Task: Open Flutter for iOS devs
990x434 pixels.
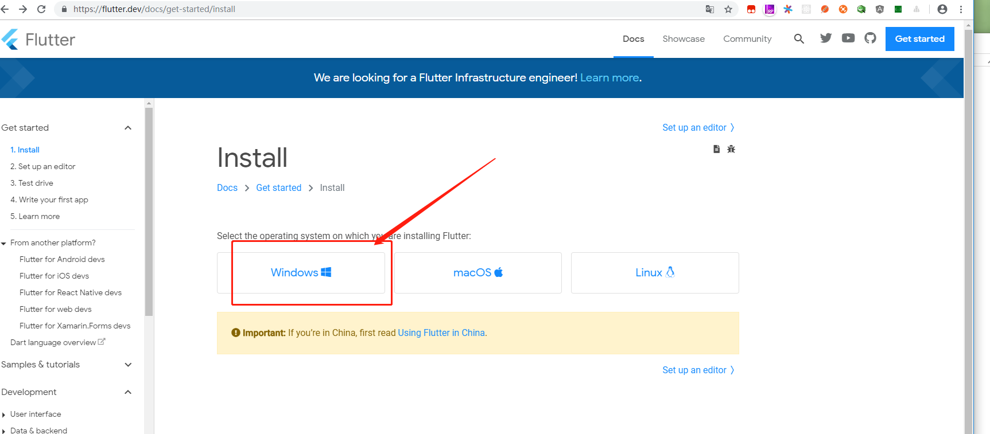Action: point(54,276)
